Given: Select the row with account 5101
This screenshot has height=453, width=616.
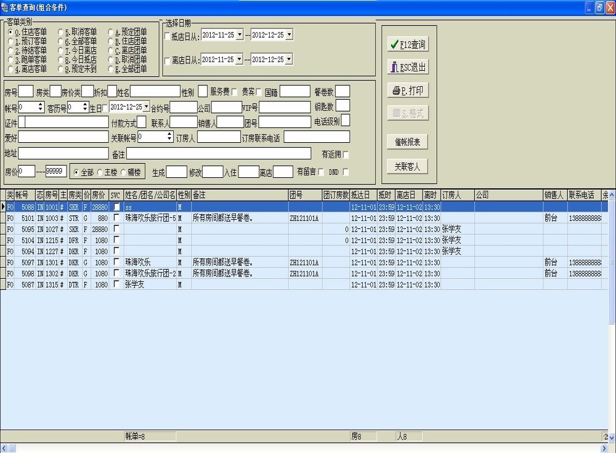Looking at the screenshot, I should [x=304, y=218].
